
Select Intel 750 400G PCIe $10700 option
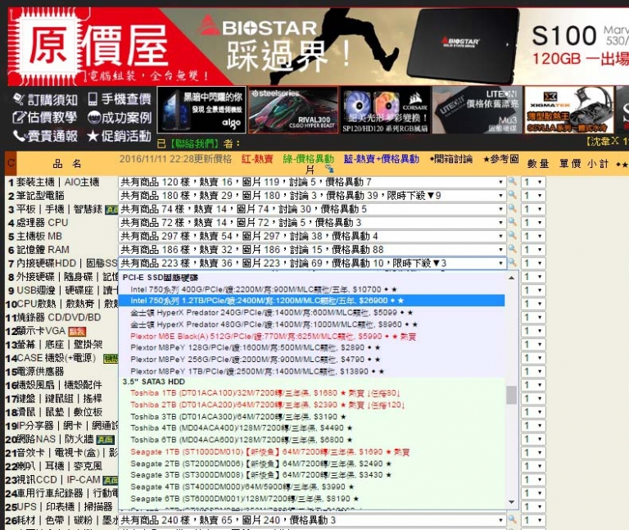point(311,289)
